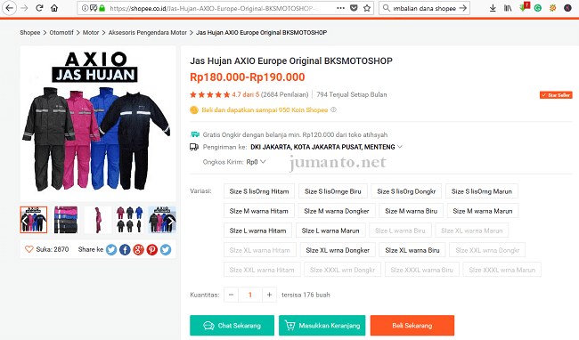Increase quantity with plus button
The width and height of the screenshot is (579, 340).
point(269,295)
